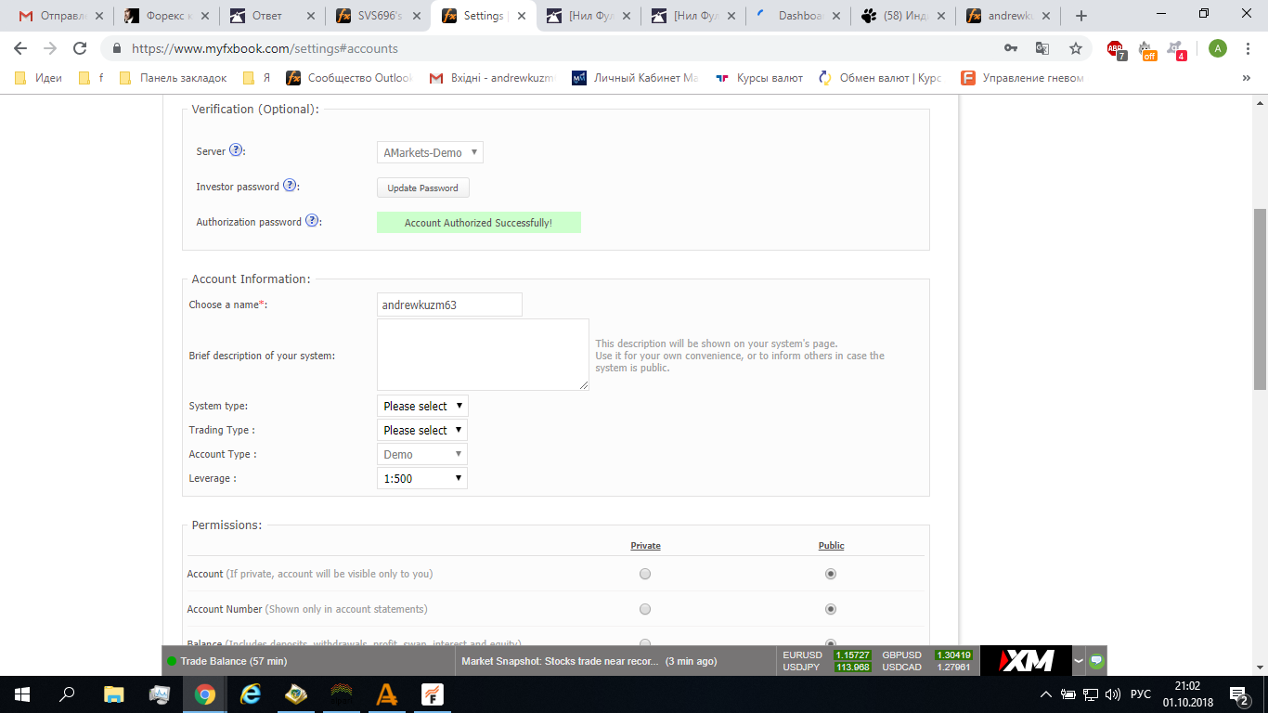Screen dimensions: 1268x713
Task: Click the browser address bar URL
Action: (x=265, y=48)
